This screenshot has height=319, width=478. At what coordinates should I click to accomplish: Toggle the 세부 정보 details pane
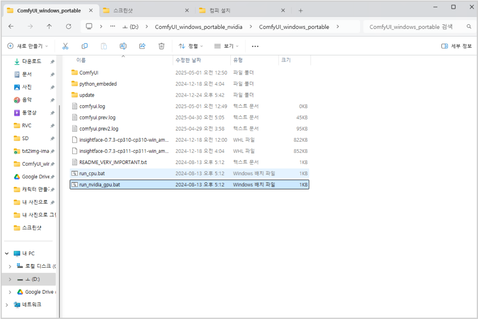(x=456, y=46)
